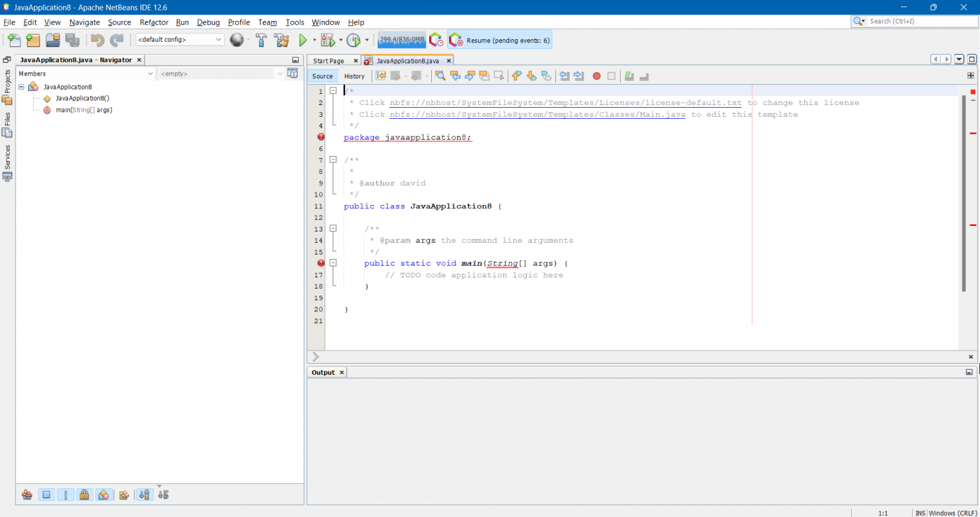Profile the project with the clock icon
The height and width of the screenshot is (517, 980).
353,40
